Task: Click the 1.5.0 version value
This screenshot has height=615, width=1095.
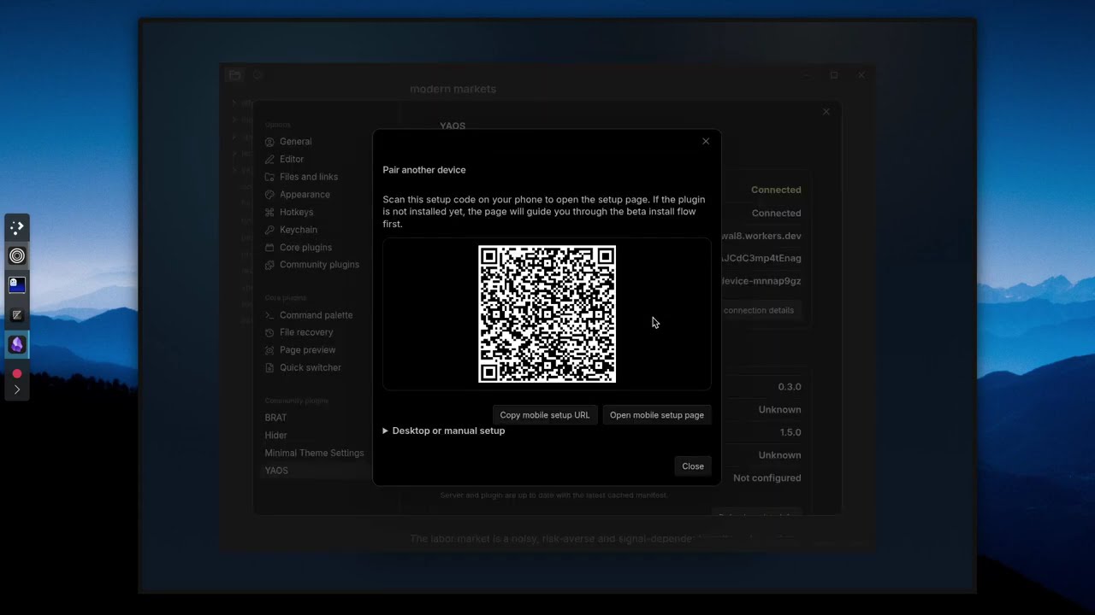Action: point(790,433)
